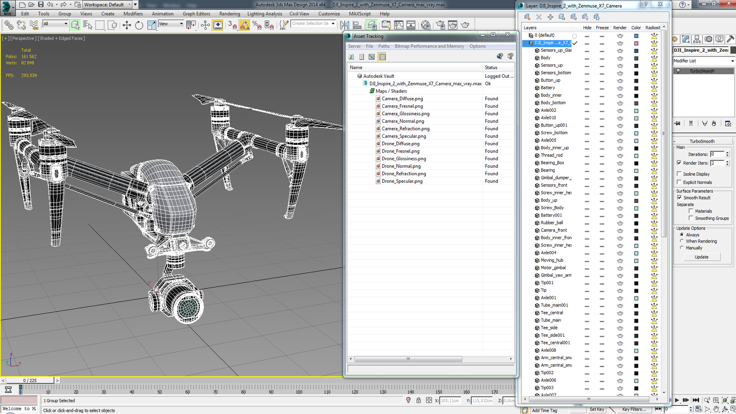Screen dimensions: 736x414
Task: Click the color swatch of Sensors_up_Glas row
Action: pos(636,51)
